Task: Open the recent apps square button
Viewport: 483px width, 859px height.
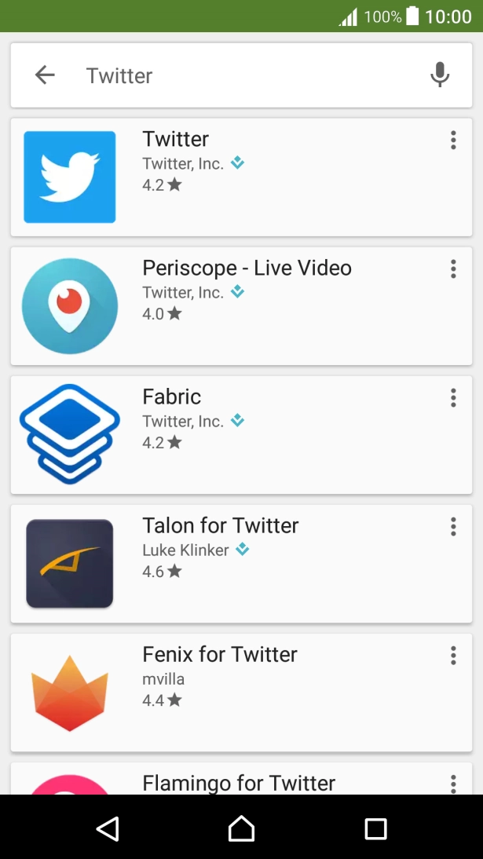Action: click(375, 828)
